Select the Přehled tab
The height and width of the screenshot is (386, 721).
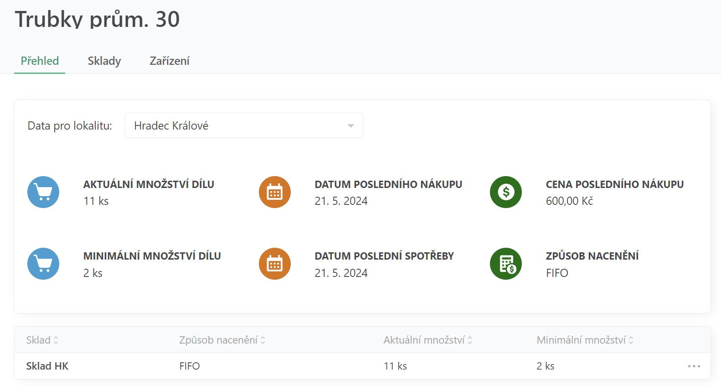tap(40, 61)
